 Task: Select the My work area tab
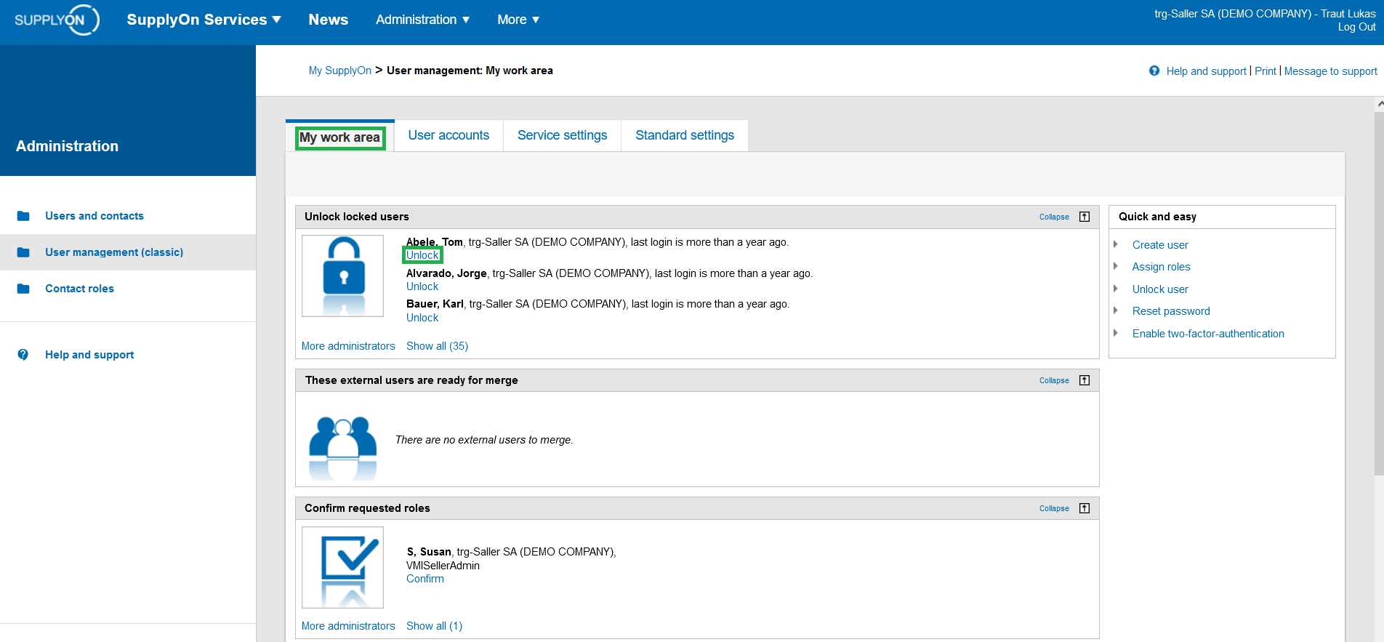click(x=339, y=137)
